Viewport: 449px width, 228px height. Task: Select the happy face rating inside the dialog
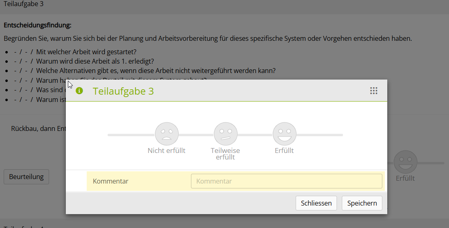click(284, 134)
